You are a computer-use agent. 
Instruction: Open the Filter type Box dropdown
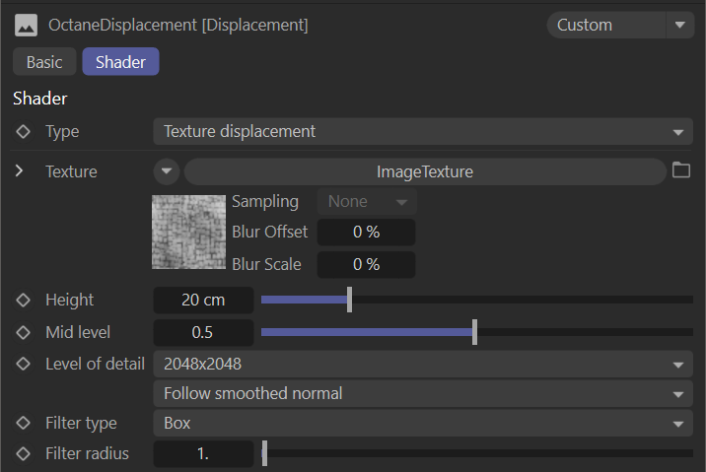(422, 423)
